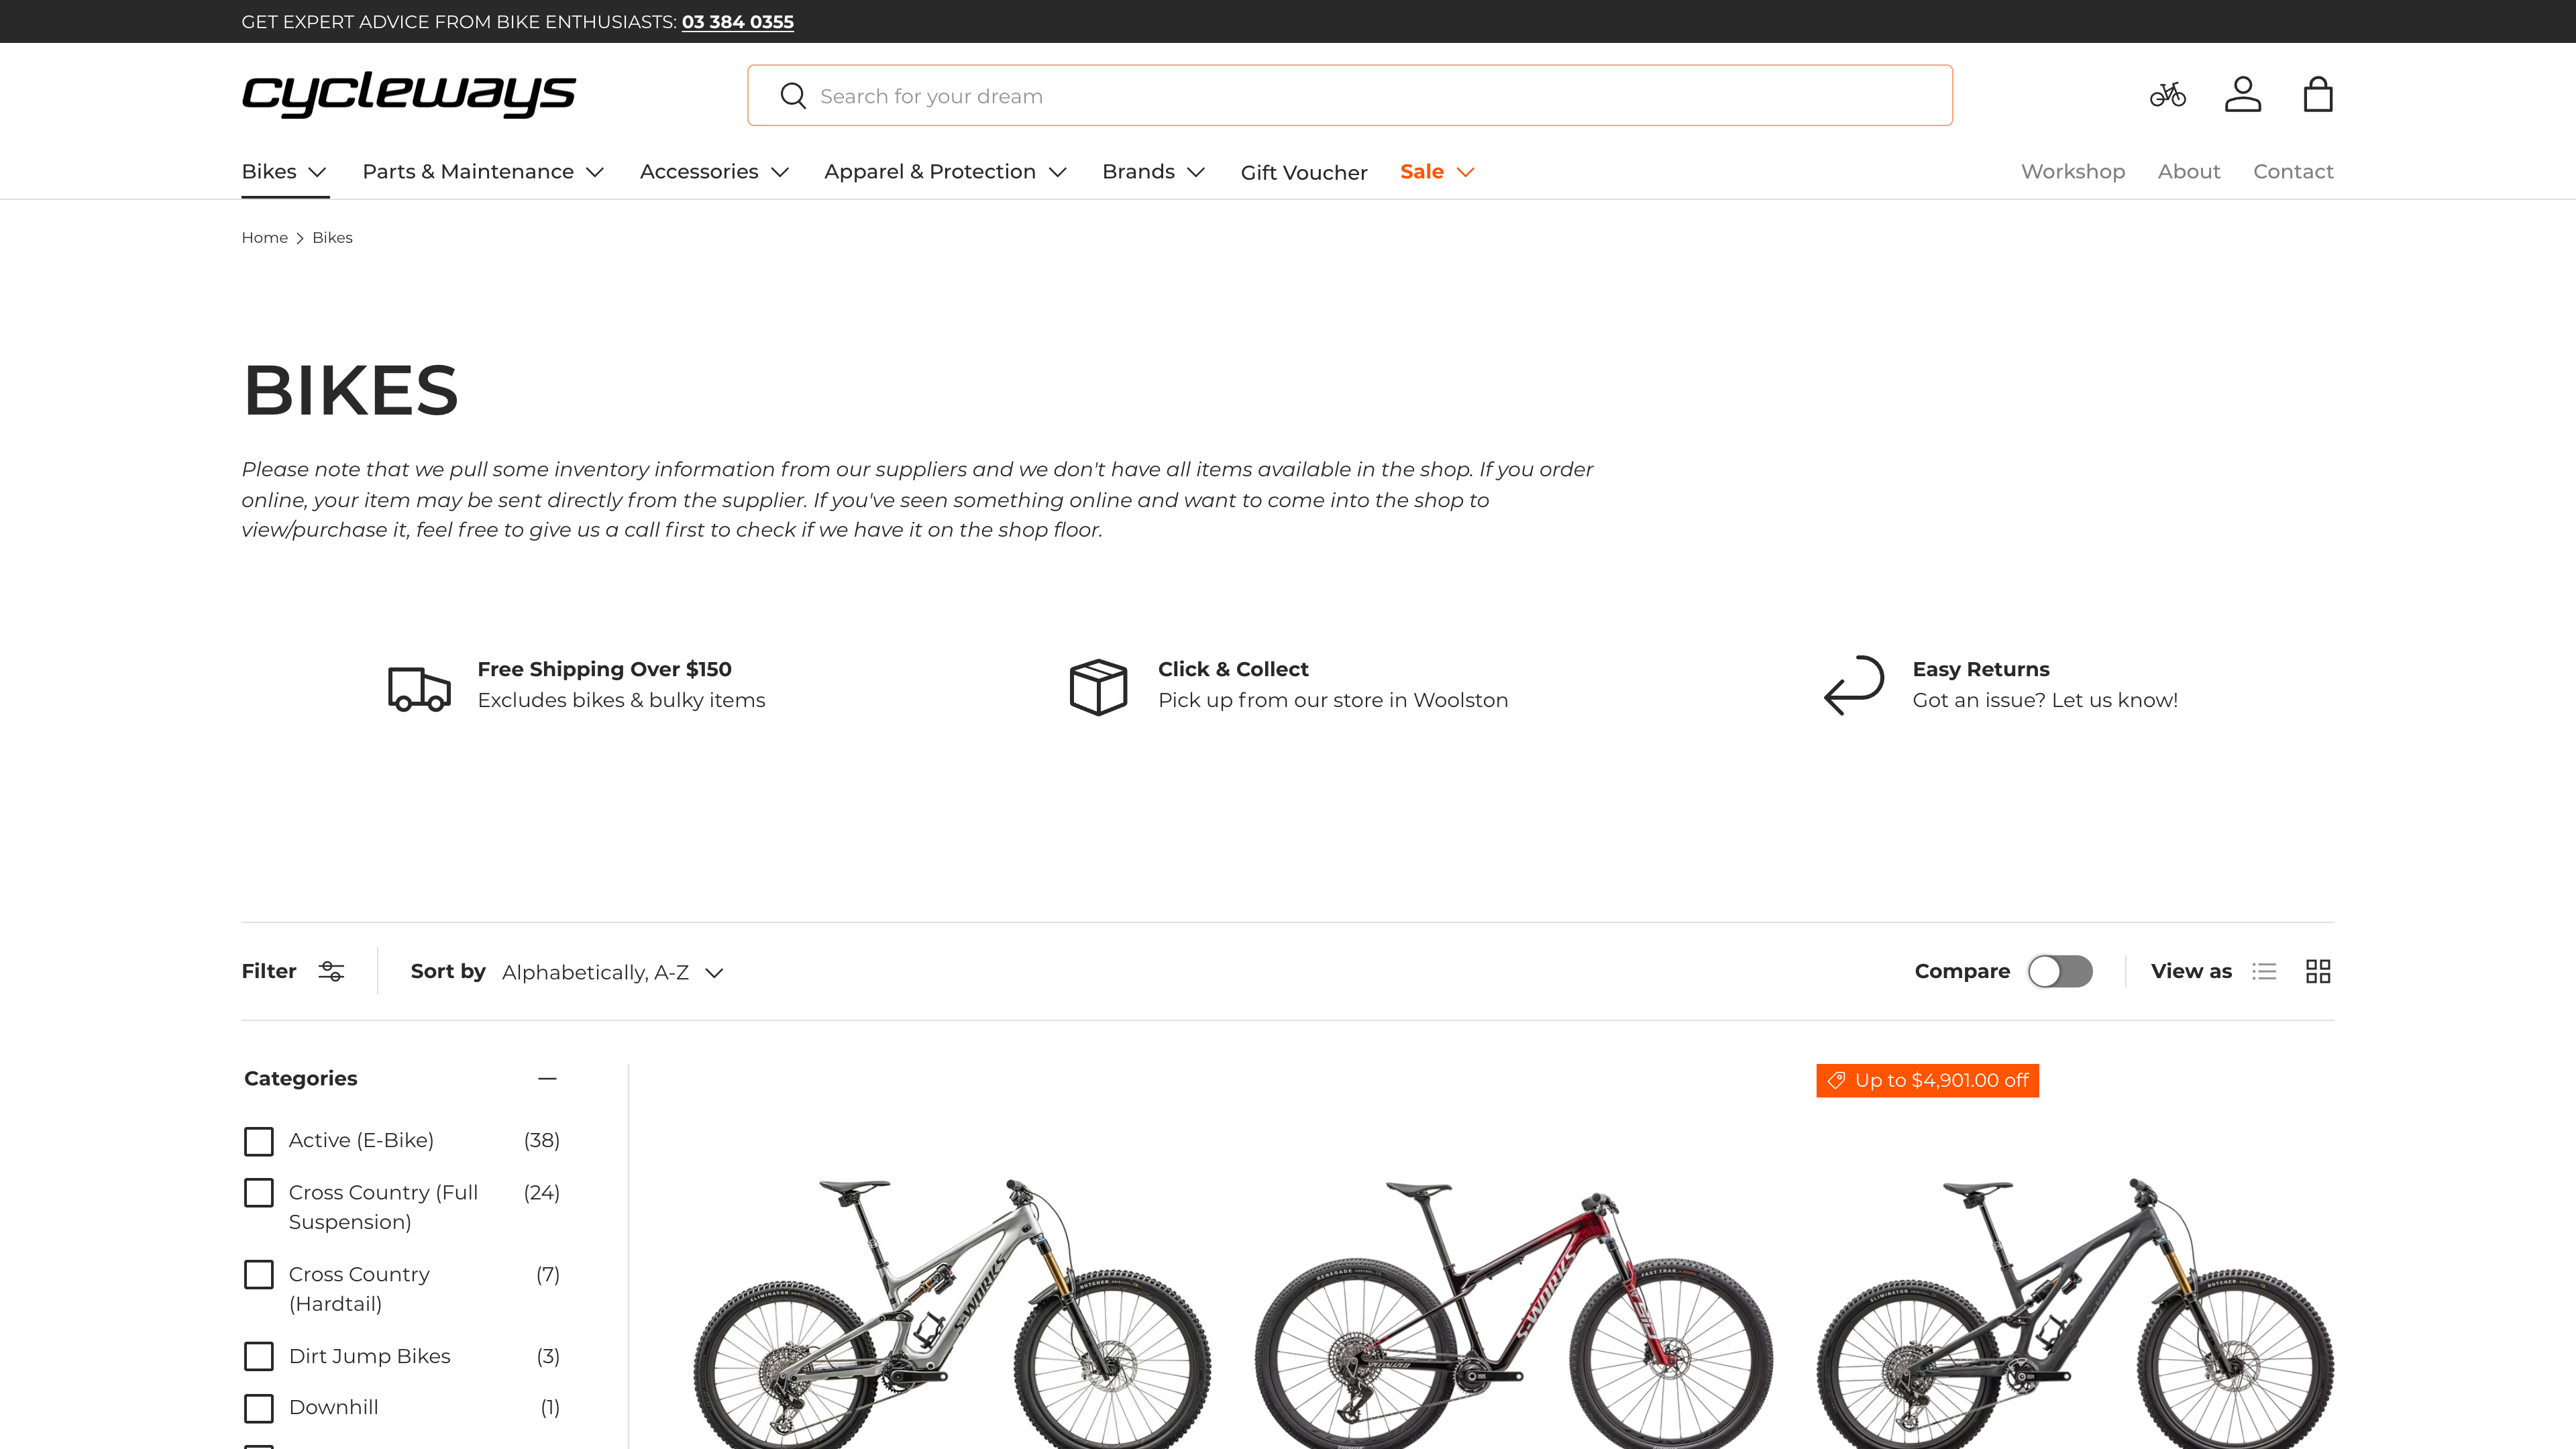Screen dimensions: 2576x1449
Task: Open the account icon
Action: 2243,95
